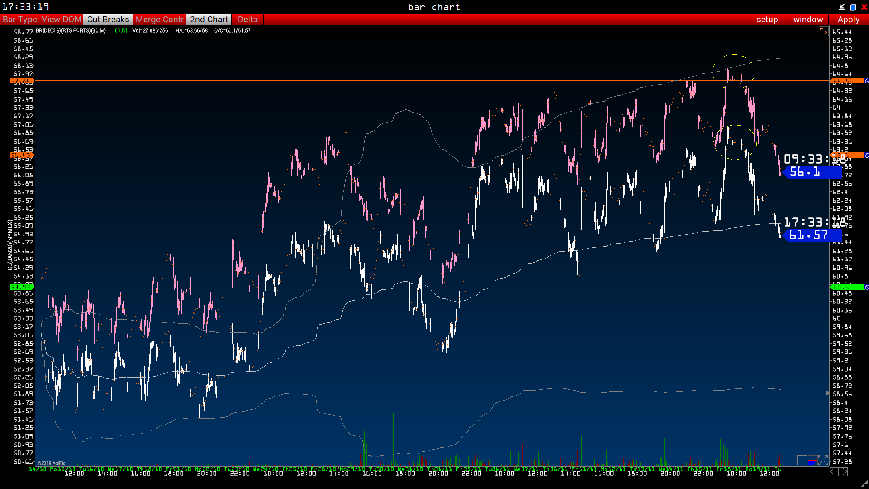Click the resize grip in corner
869x489 pixels.
864,484
